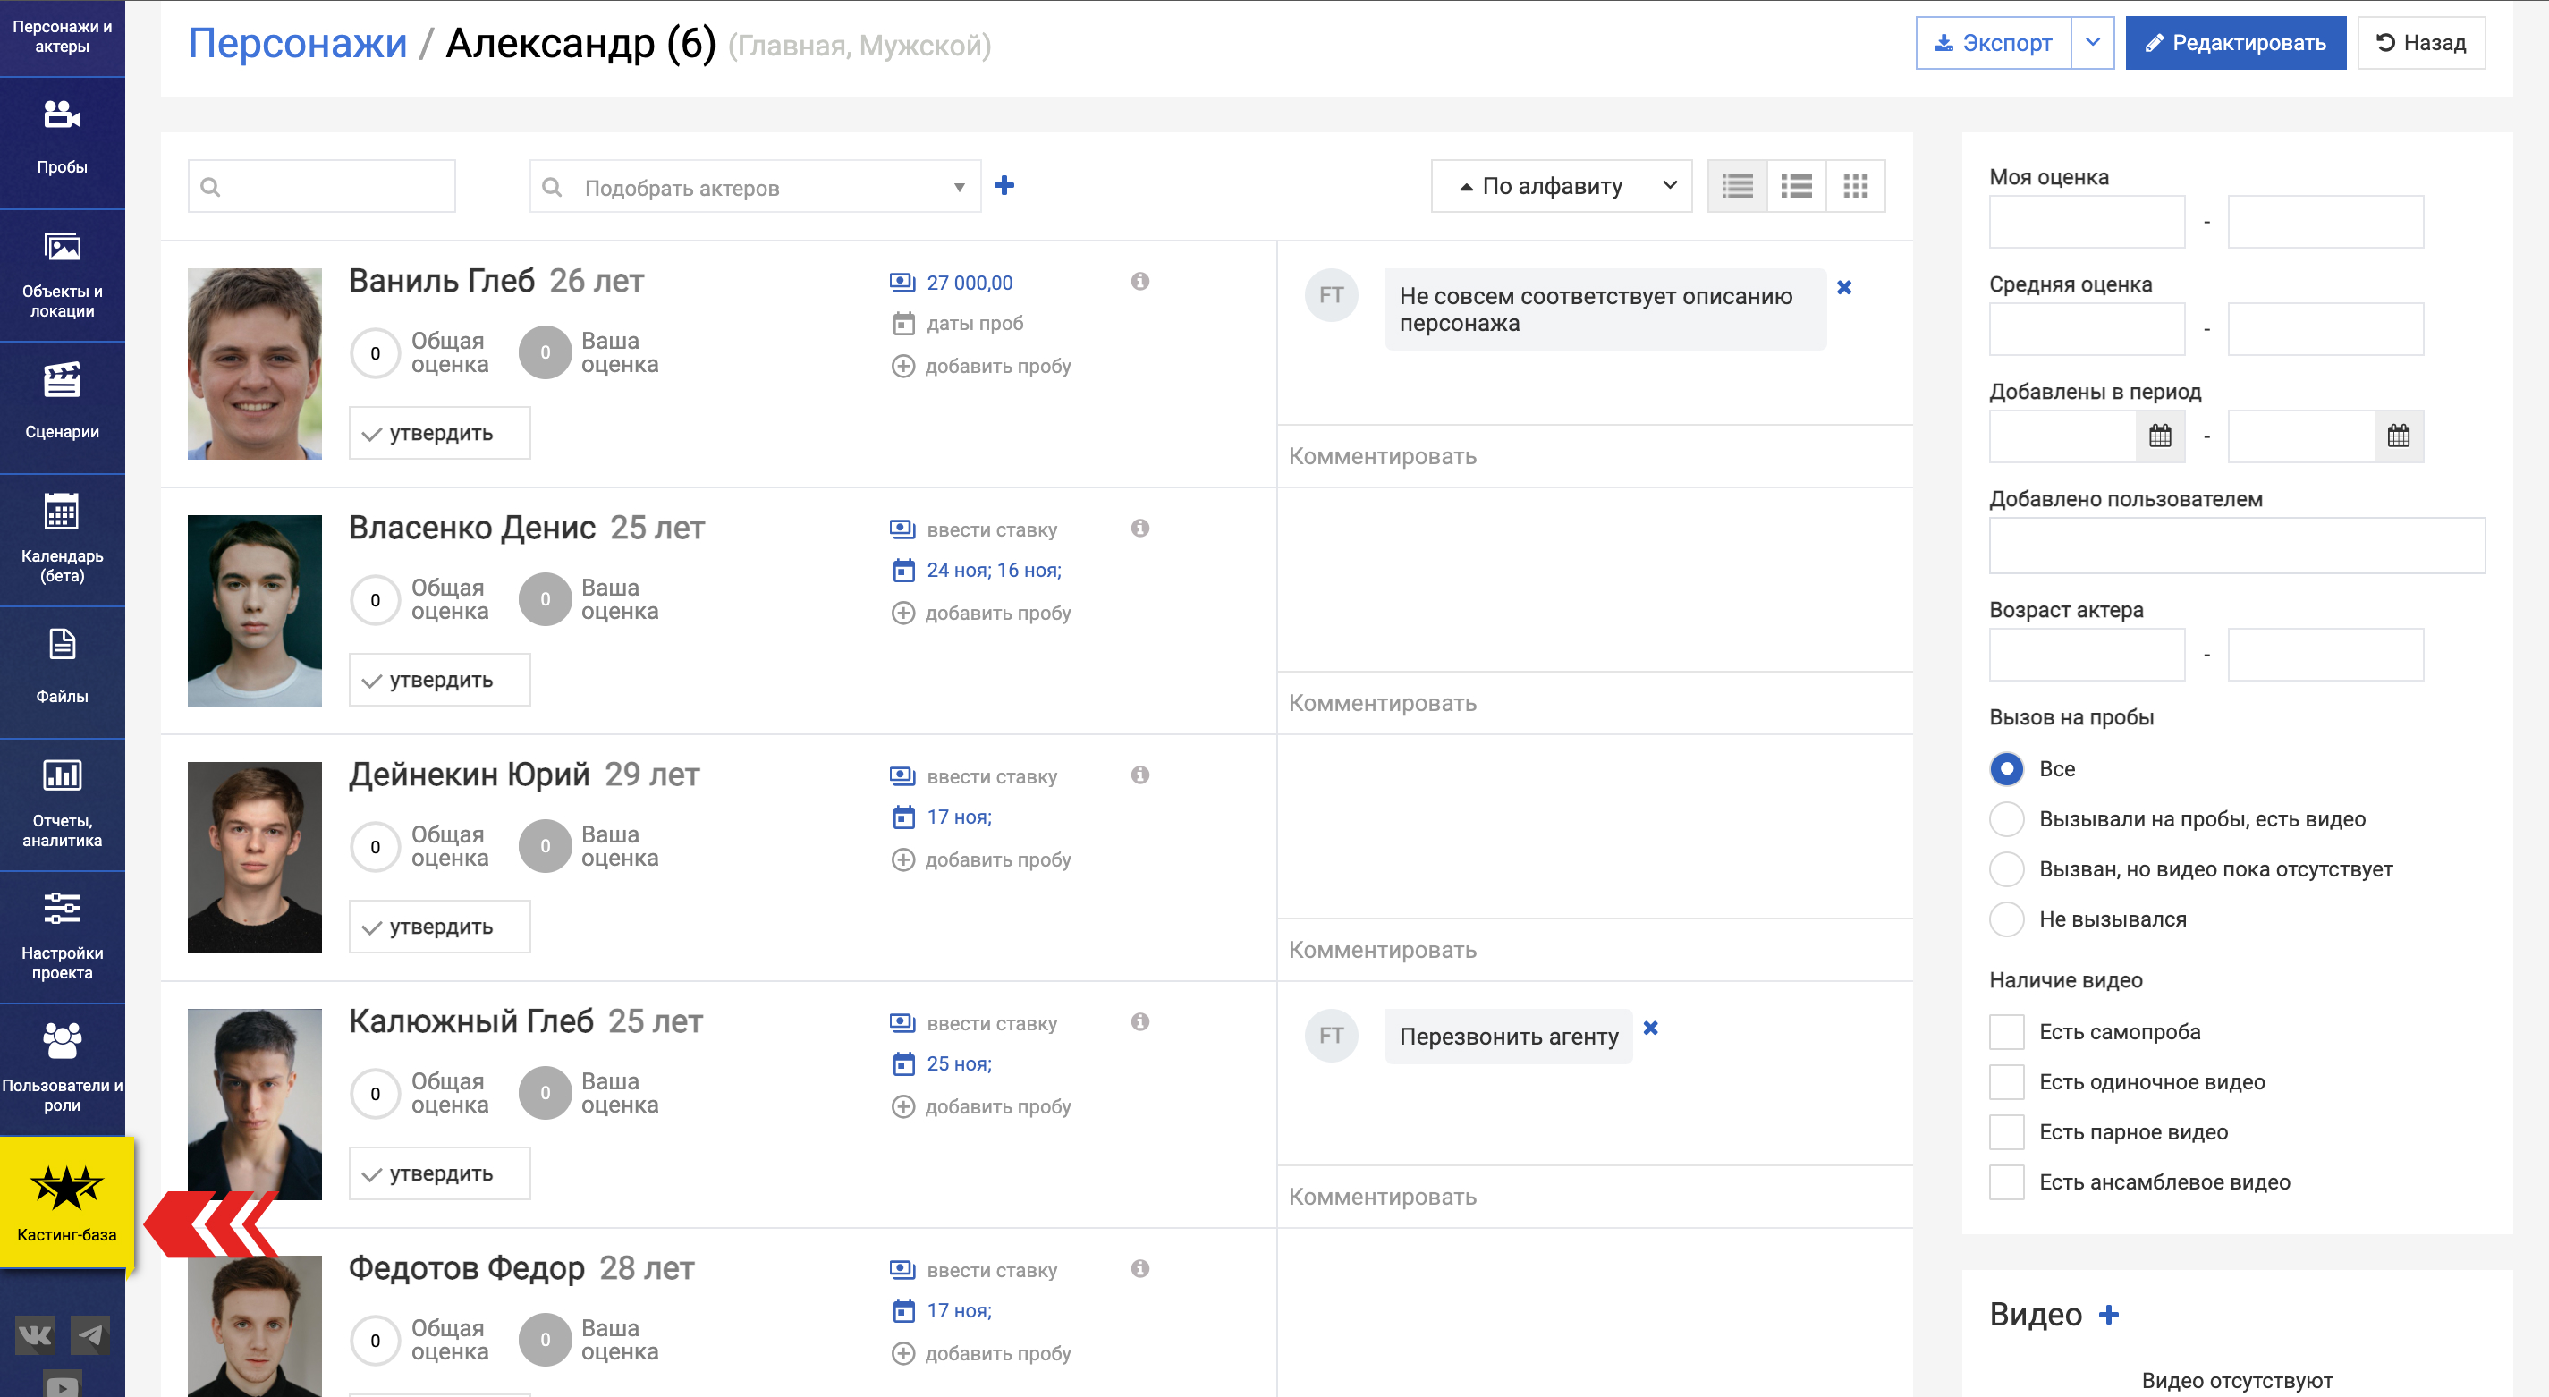Go to Персонажи breadcrumb link
The width and height of the screenshot is (2549, 1397).
point(298,44)
